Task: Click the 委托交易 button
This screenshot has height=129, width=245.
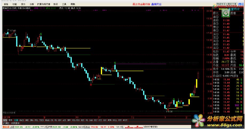Action: click(x=232, y=4)
